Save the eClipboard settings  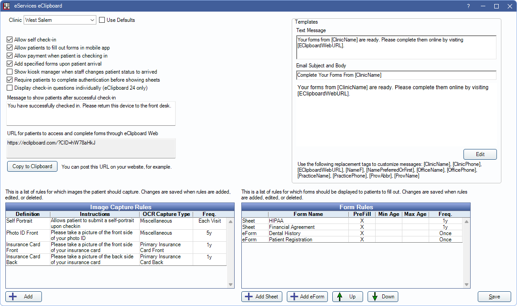click(494, 297)
